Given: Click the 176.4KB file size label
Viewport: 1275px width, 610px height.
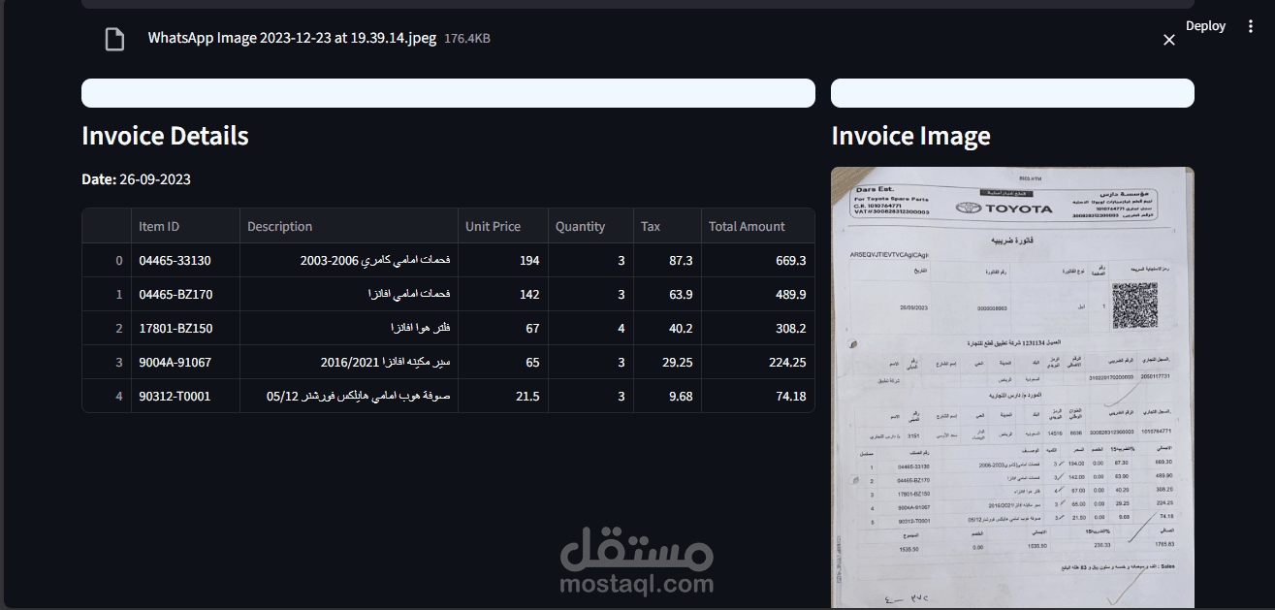Looking at the screenshot, I should [x=467, y=39].
